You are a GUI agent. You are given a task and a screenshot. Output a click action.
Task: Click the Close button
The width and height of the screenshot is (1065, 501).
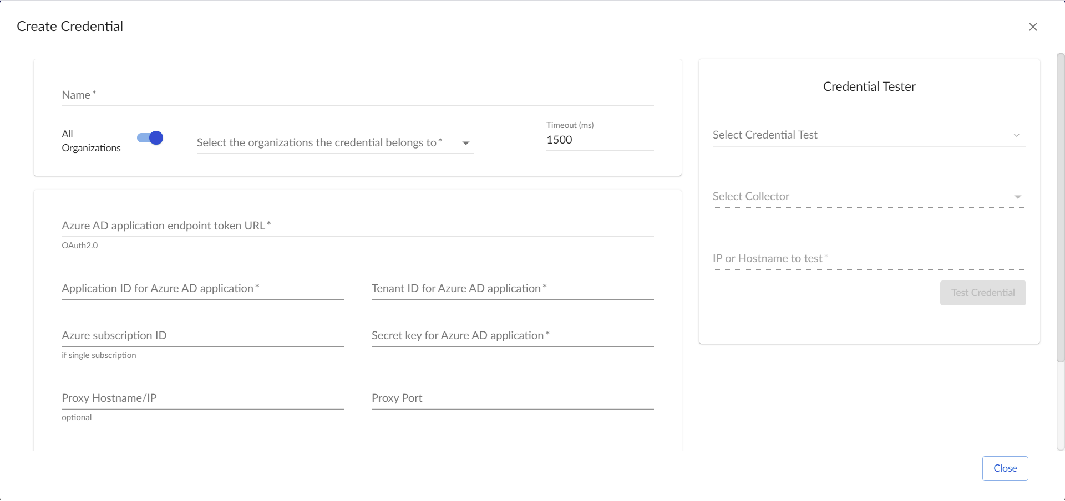coord(1005,469)
